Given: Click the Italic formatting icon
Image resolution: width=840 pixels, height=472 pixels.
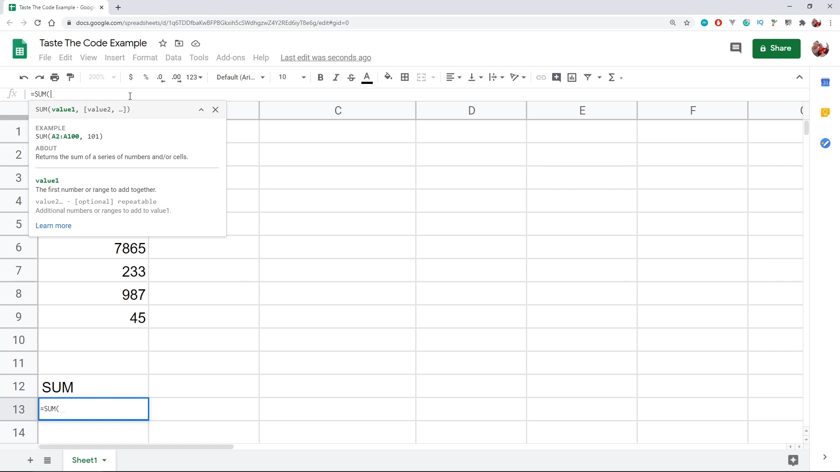Looking at the screenshot, I should pos(336,77).
